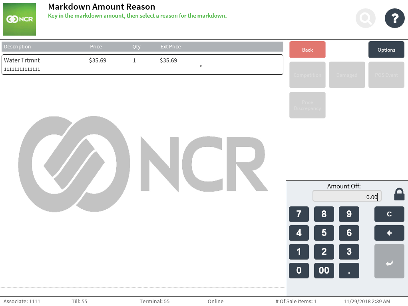Click the Ext Price column header
This screenshot has height=306, width=408.
point(171,47)
